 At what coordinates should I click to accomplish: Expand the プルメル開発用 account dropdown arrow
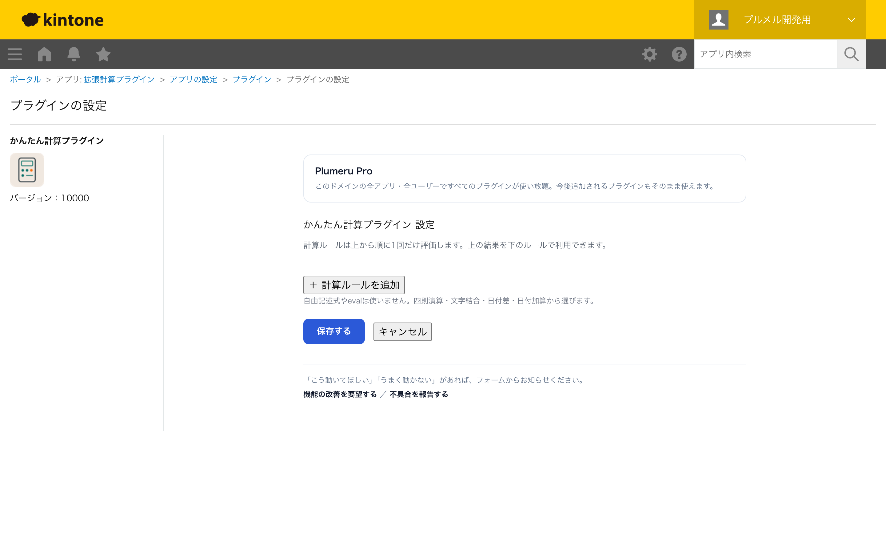(851, 20)
